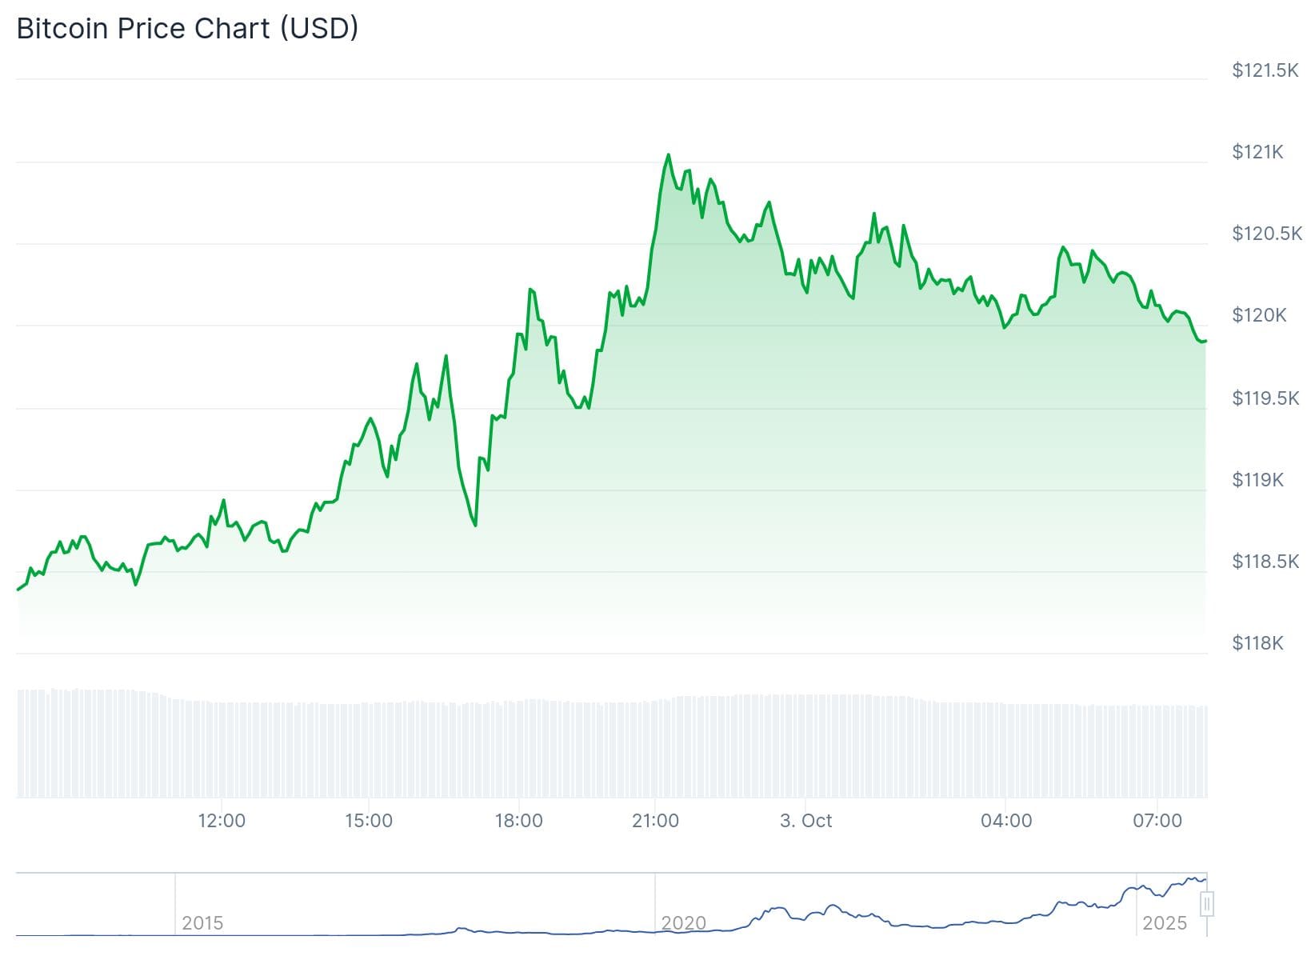Screen dimensions: 1315x960
Task: Click the 15:00 time axis label
Action: pos(369,820)
